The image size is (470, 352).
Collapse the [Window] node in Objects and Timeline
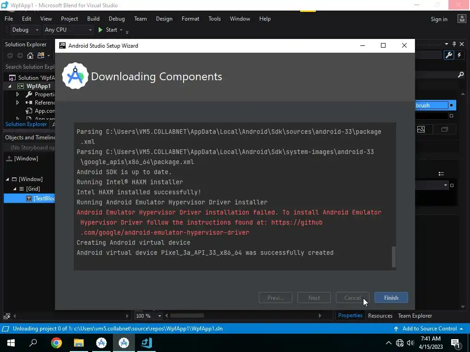7,179
